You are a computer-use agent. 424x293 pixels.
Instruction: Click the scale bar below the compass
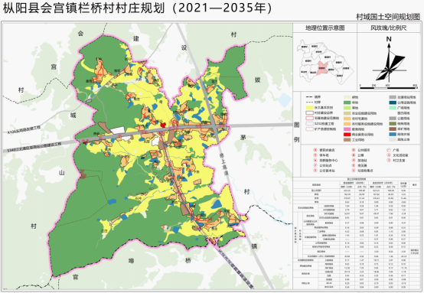(x=388, y=87)
